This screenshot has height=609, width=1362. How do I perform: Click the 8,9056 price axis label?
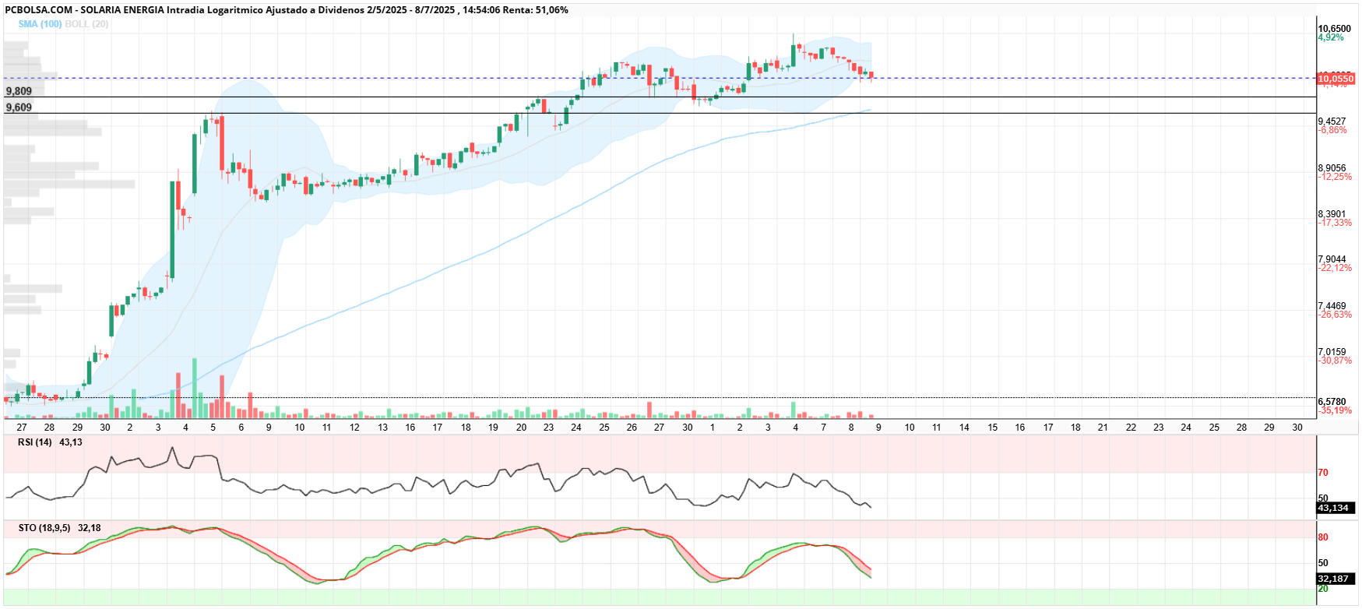1332,168
